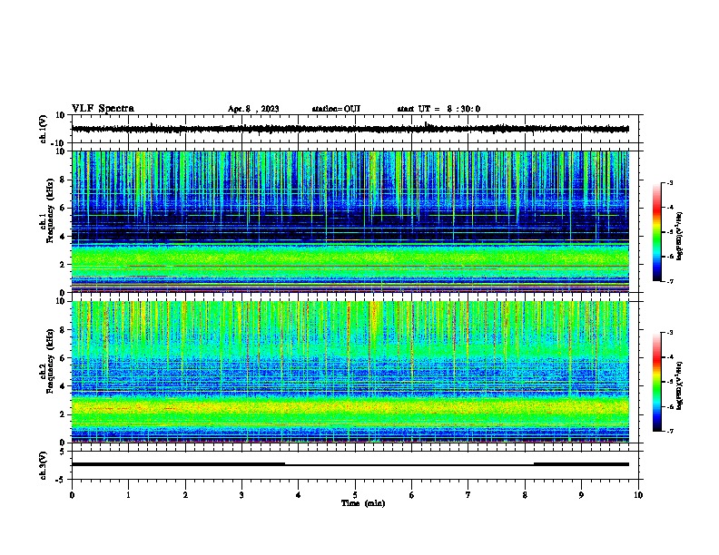Click the ch.1 voltage waveform trace
The width and height of the screenshot is (719, 555).
350,129
